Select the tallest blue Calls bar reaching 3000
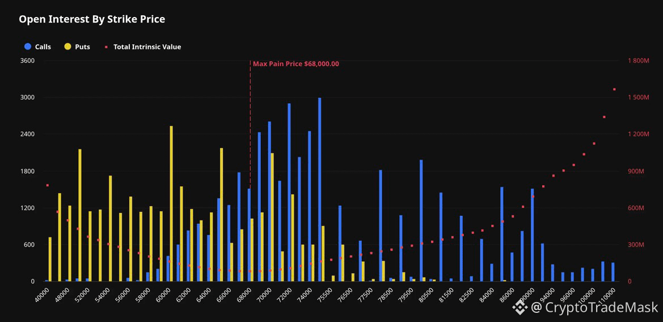This screenshot has width=663, height=322. tap(320, 190)
